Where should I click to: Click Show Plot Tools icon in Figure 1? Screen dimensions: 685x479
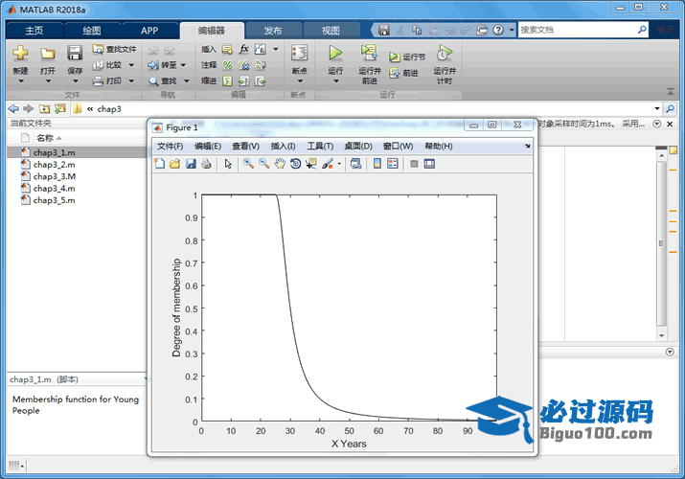pyautogui.click(x=429, y=164)
